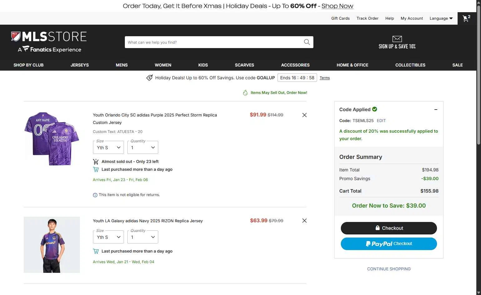
Task: Click the Item Total $194.98 value
Action: 430,170
